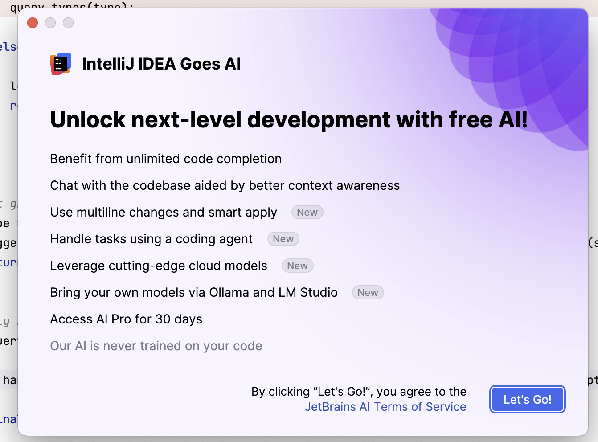Click 'Handle tasks using a coding agent' text

152,239
